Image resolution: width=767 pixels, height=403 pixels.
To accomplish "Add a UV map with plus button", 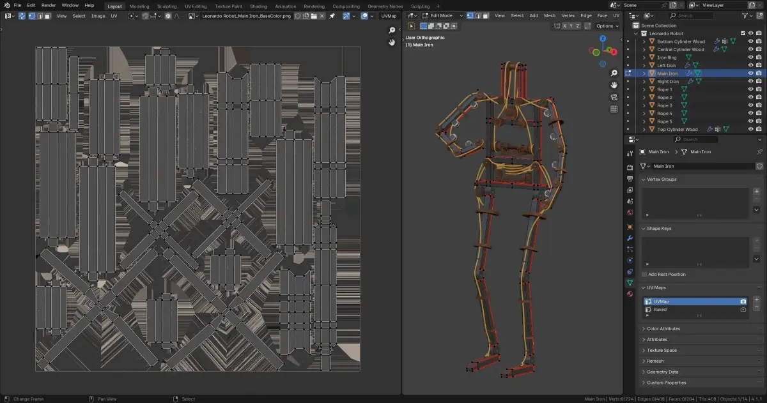I will pos(757,299).
